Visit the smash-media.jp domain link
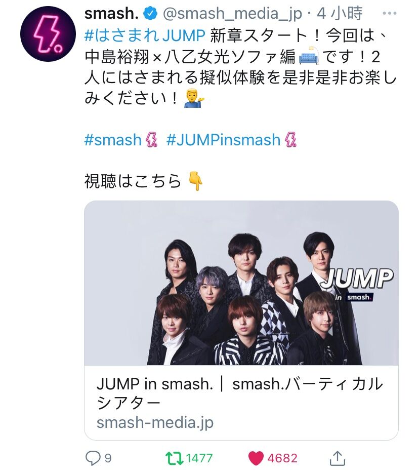 (155, 422)
